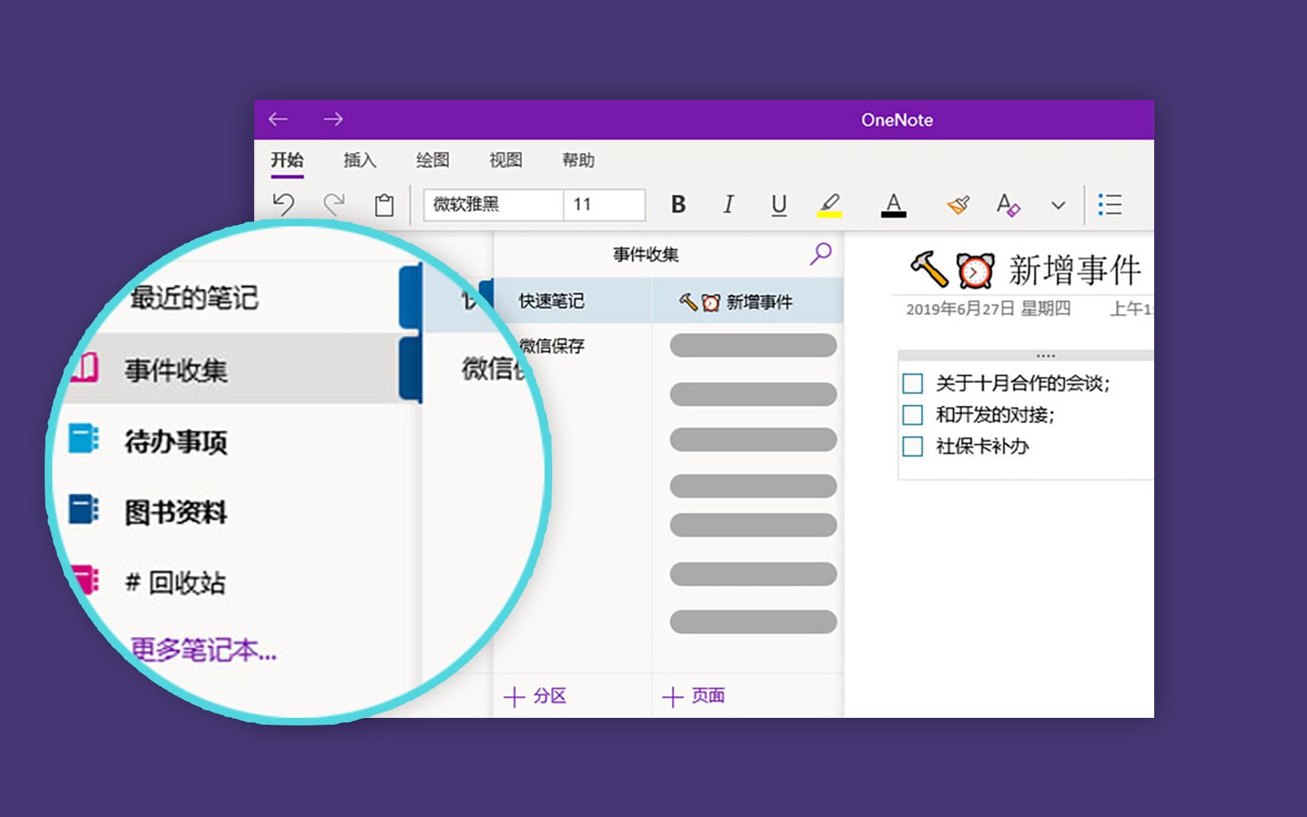Search notes with the magnifier icon
This screenshot has width=1307, height=817.
(821, 253)
